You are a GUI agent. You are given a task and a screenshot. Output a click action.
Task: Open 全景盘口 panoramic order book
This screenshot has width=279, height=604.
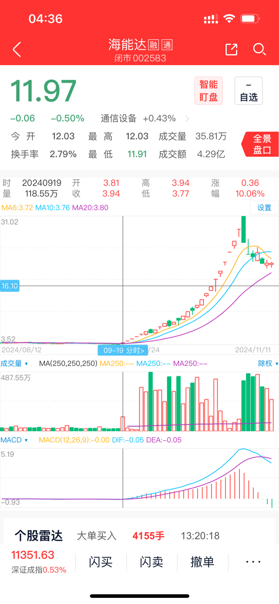click(261, 144)
